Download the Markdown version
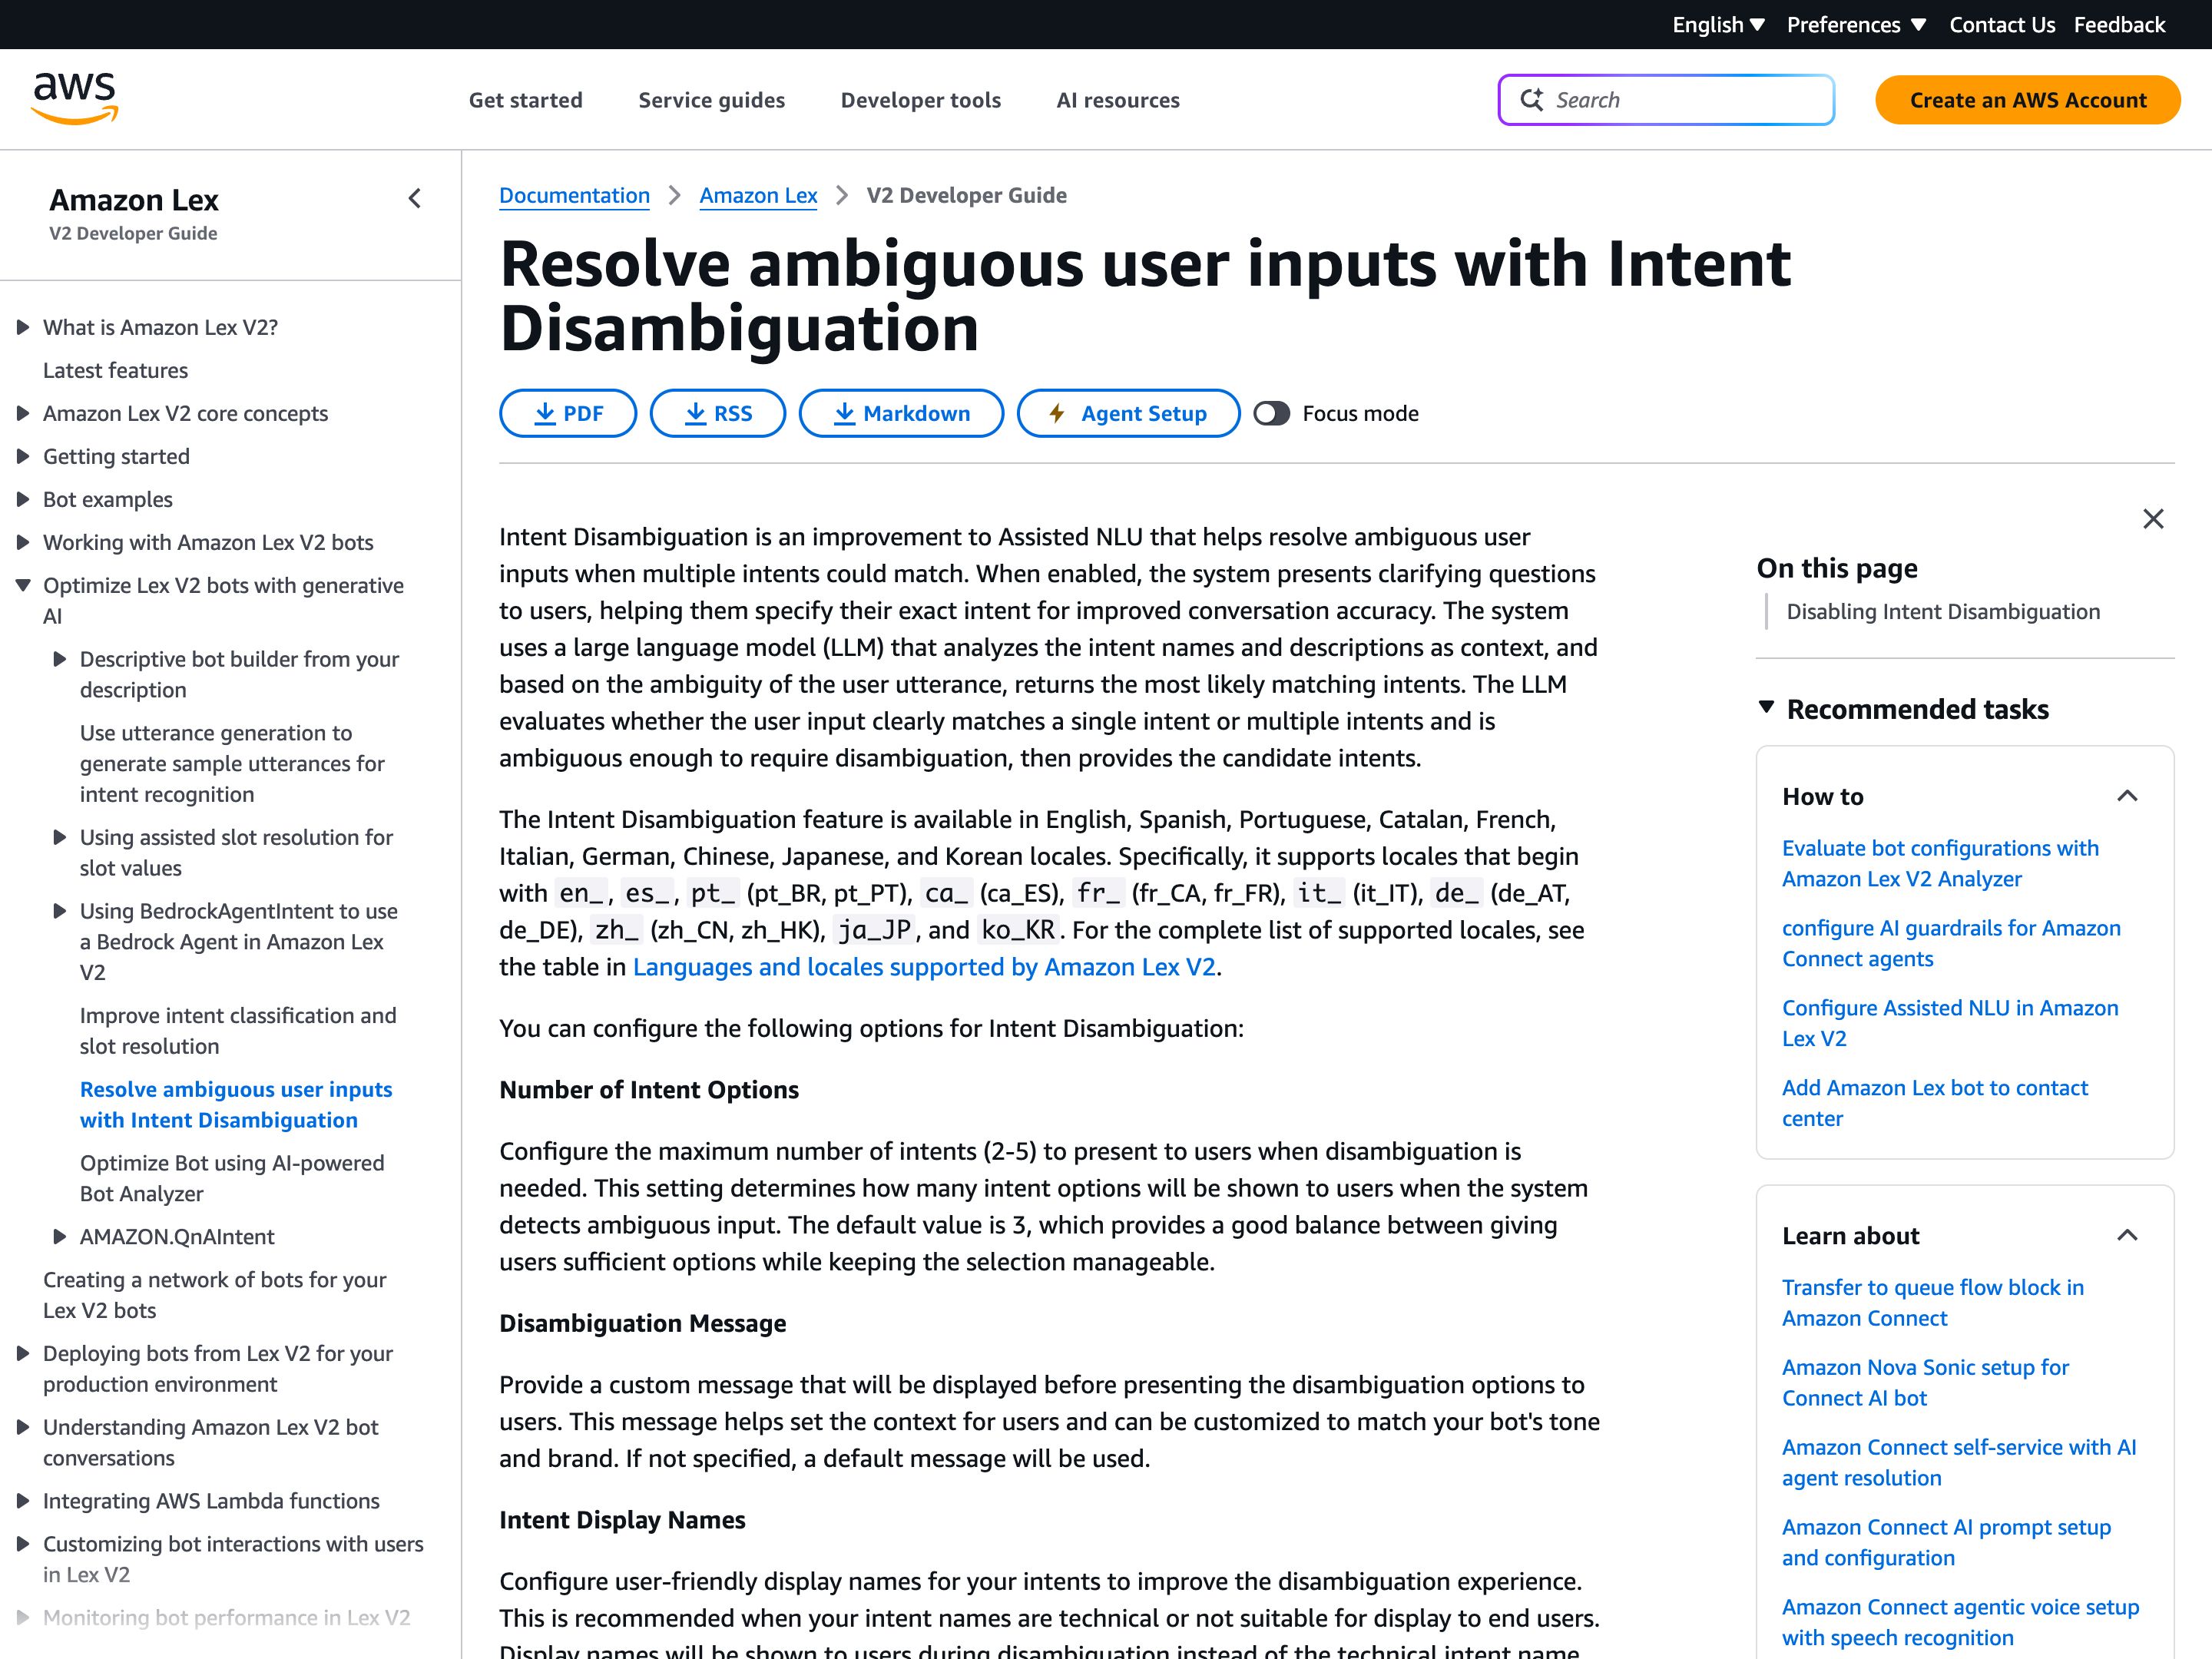This screenshot has width=2212, height=1659. [901, 413]
